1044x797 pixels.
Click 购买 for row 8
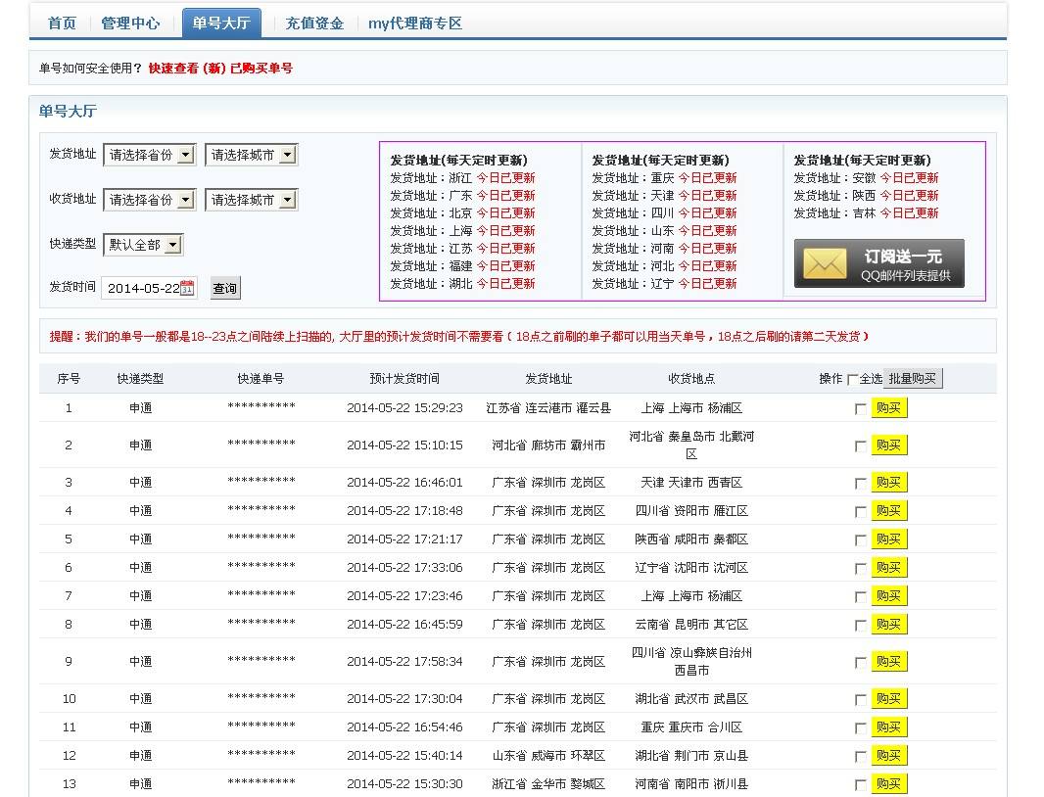pyautogui.click(x=889, y=625)
